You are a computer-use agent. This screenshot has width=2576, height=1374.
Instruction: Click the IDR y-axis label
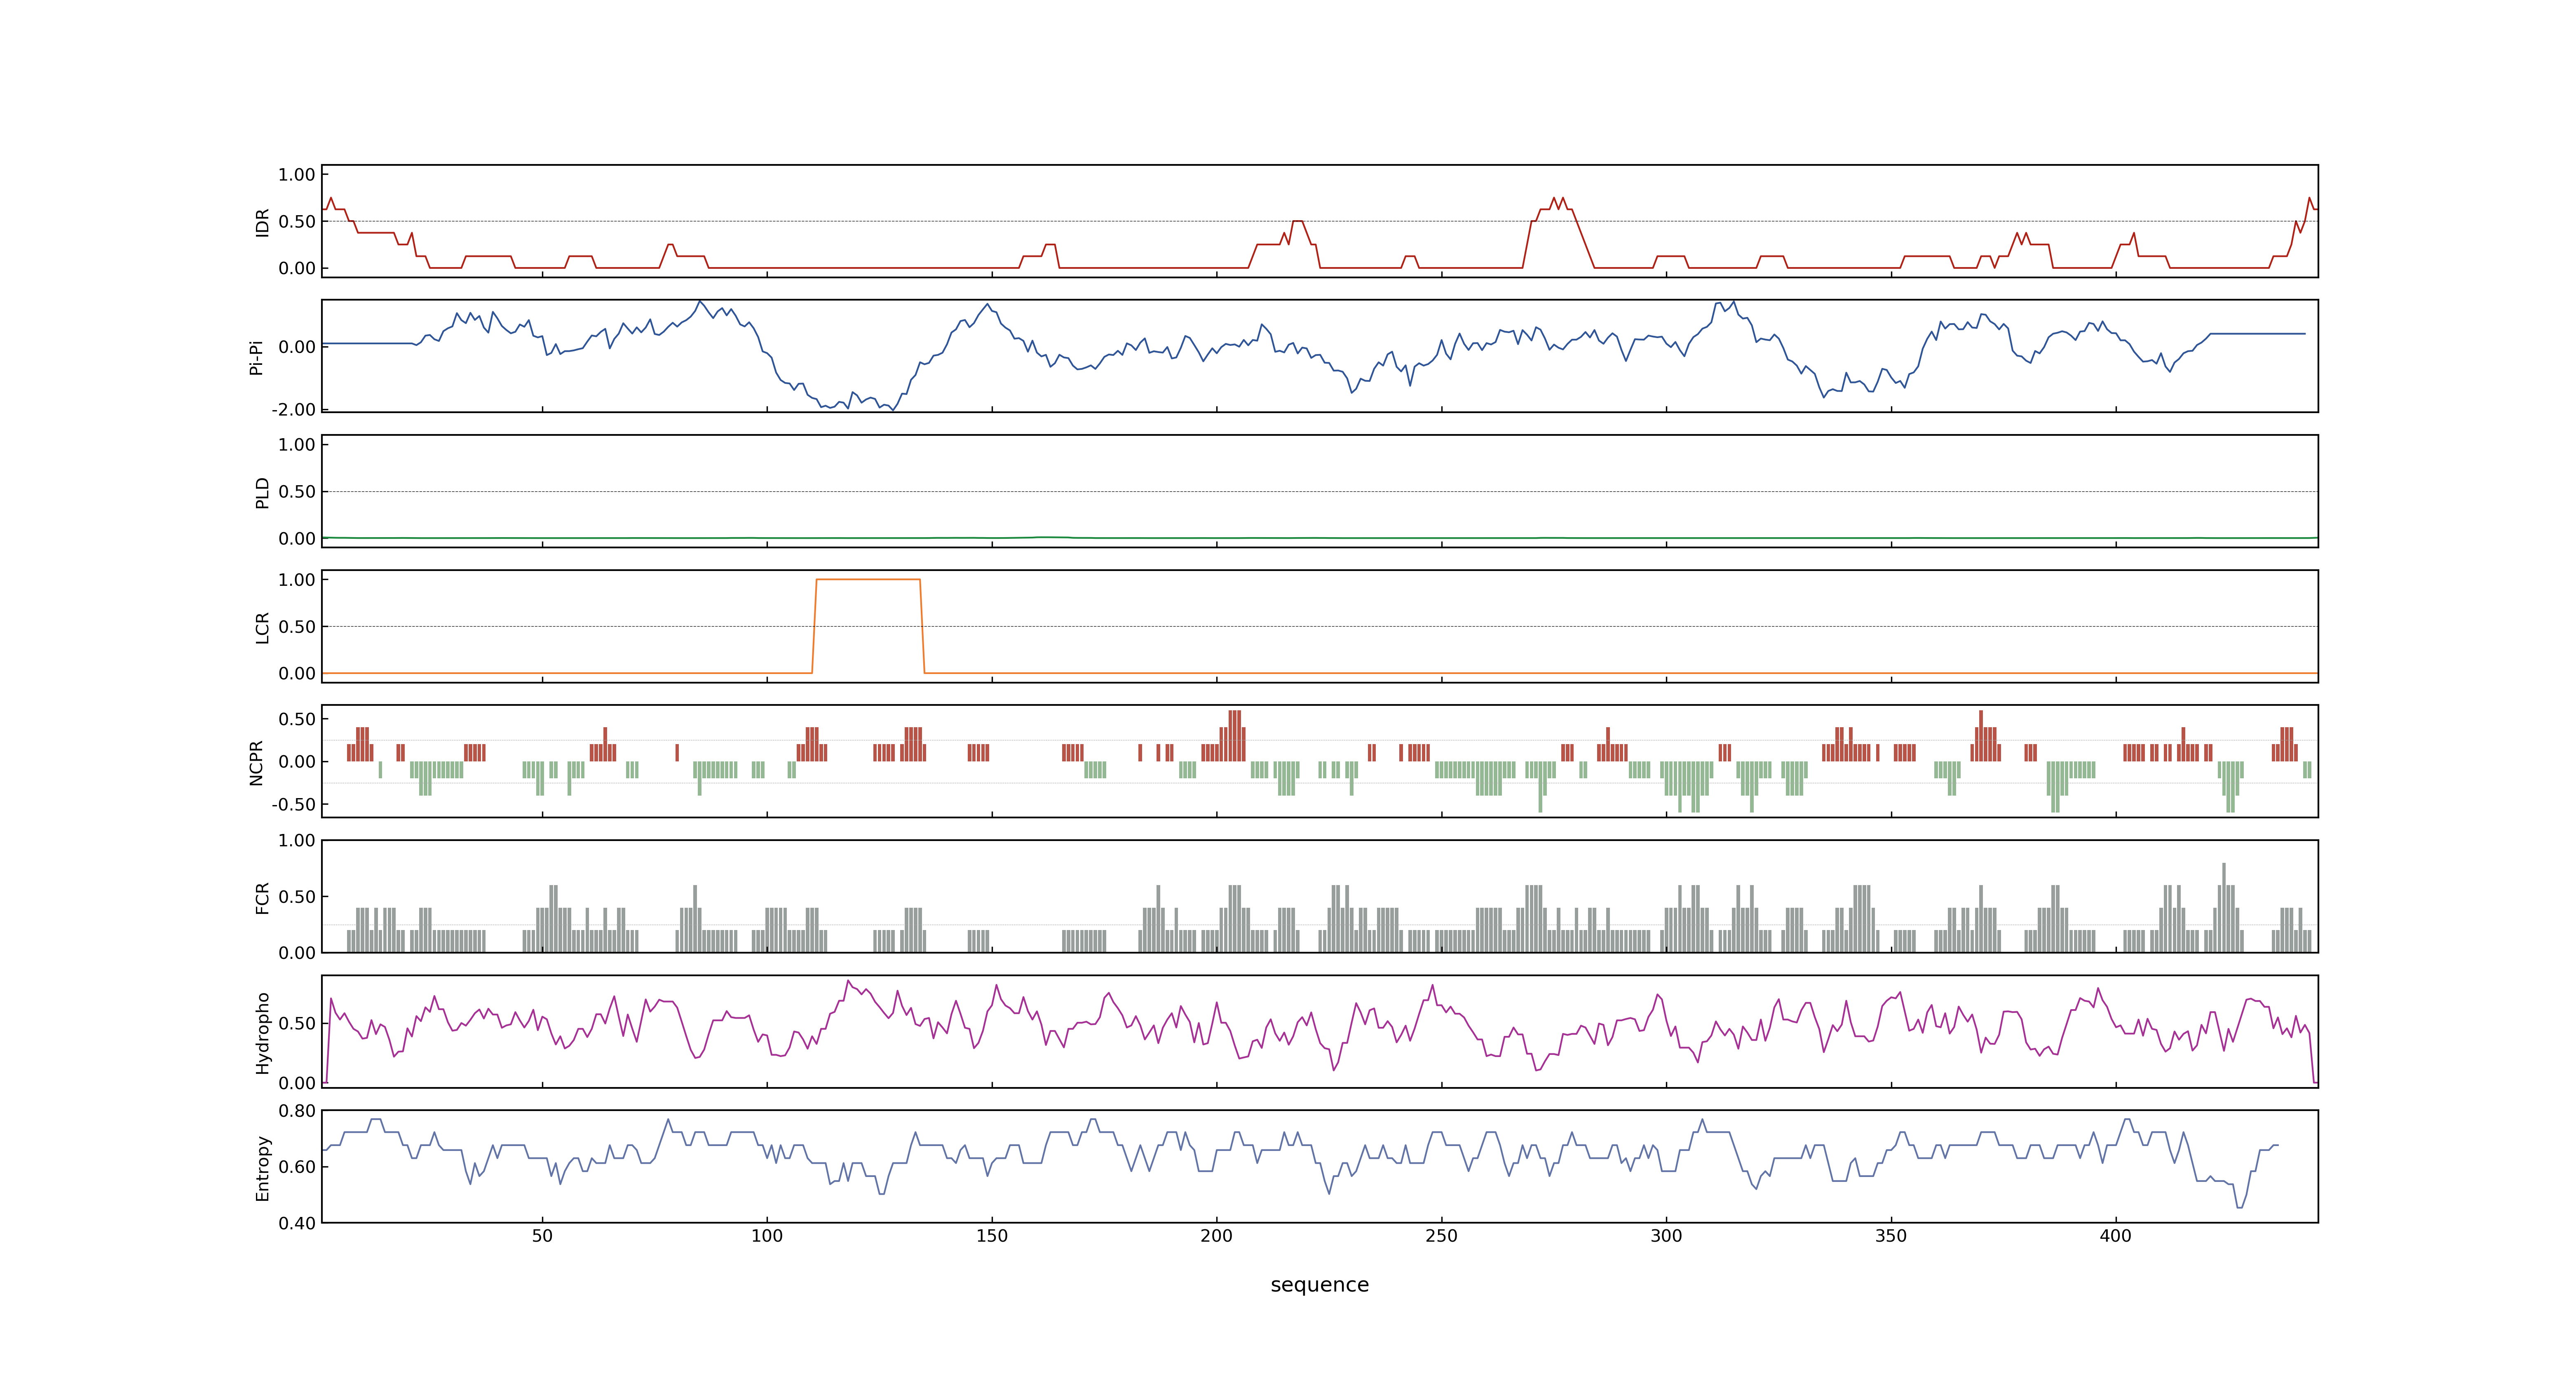click(262, 222)
